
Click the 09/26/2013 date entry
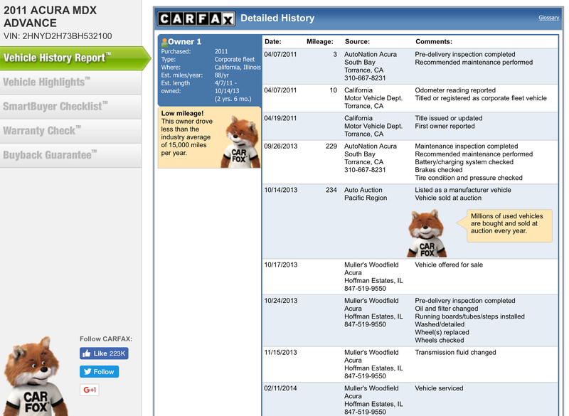[280, 146]
